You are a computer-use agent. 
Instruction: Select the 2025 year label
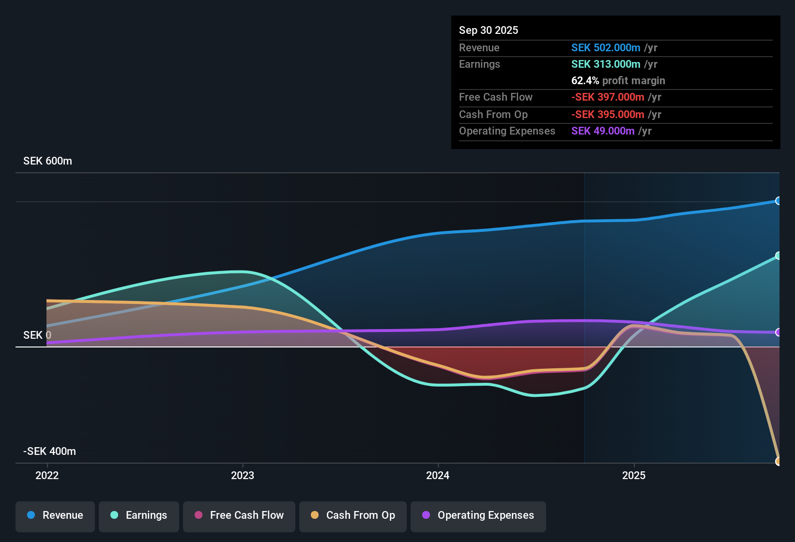click(x=635, y=476)
